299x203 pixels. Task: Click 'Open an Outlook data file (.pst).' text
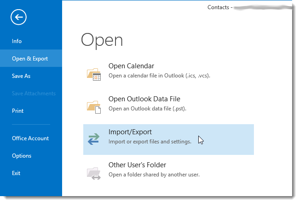147,109
